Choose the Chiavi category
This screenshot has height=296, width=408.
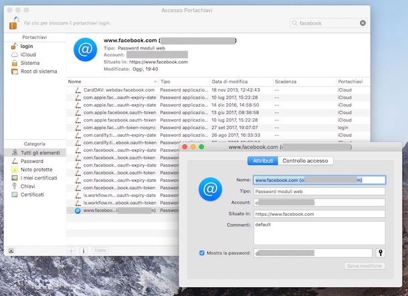pos(35,186)
